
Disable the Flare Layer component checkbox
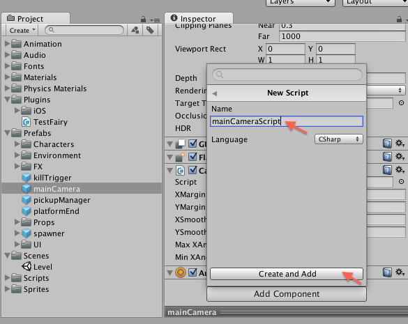coord(192,157)
